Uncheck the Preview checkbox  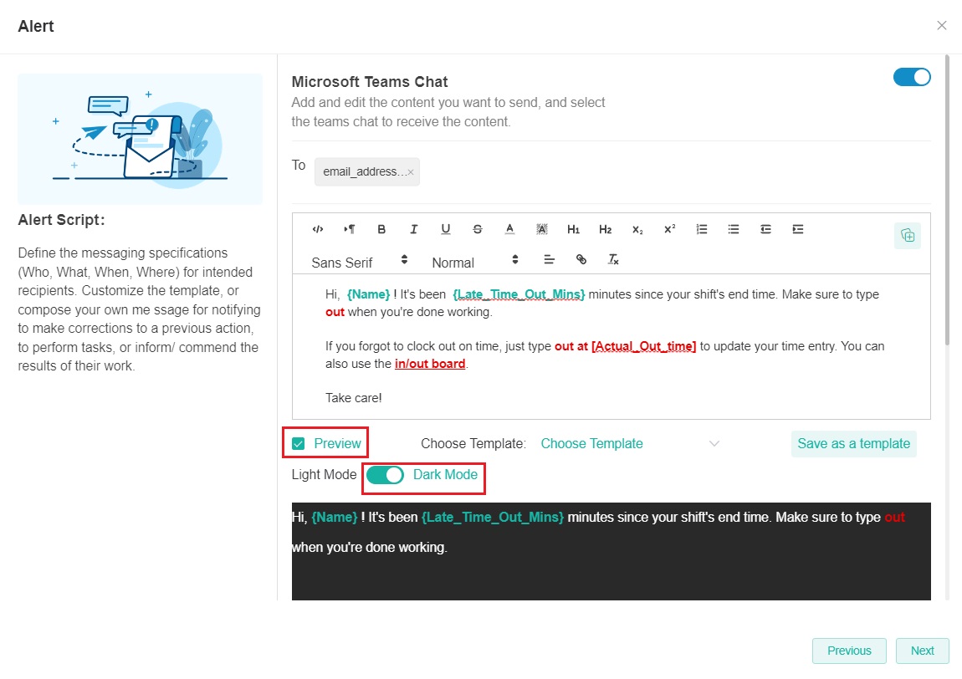pyautogui.click(x=299, y=444)
